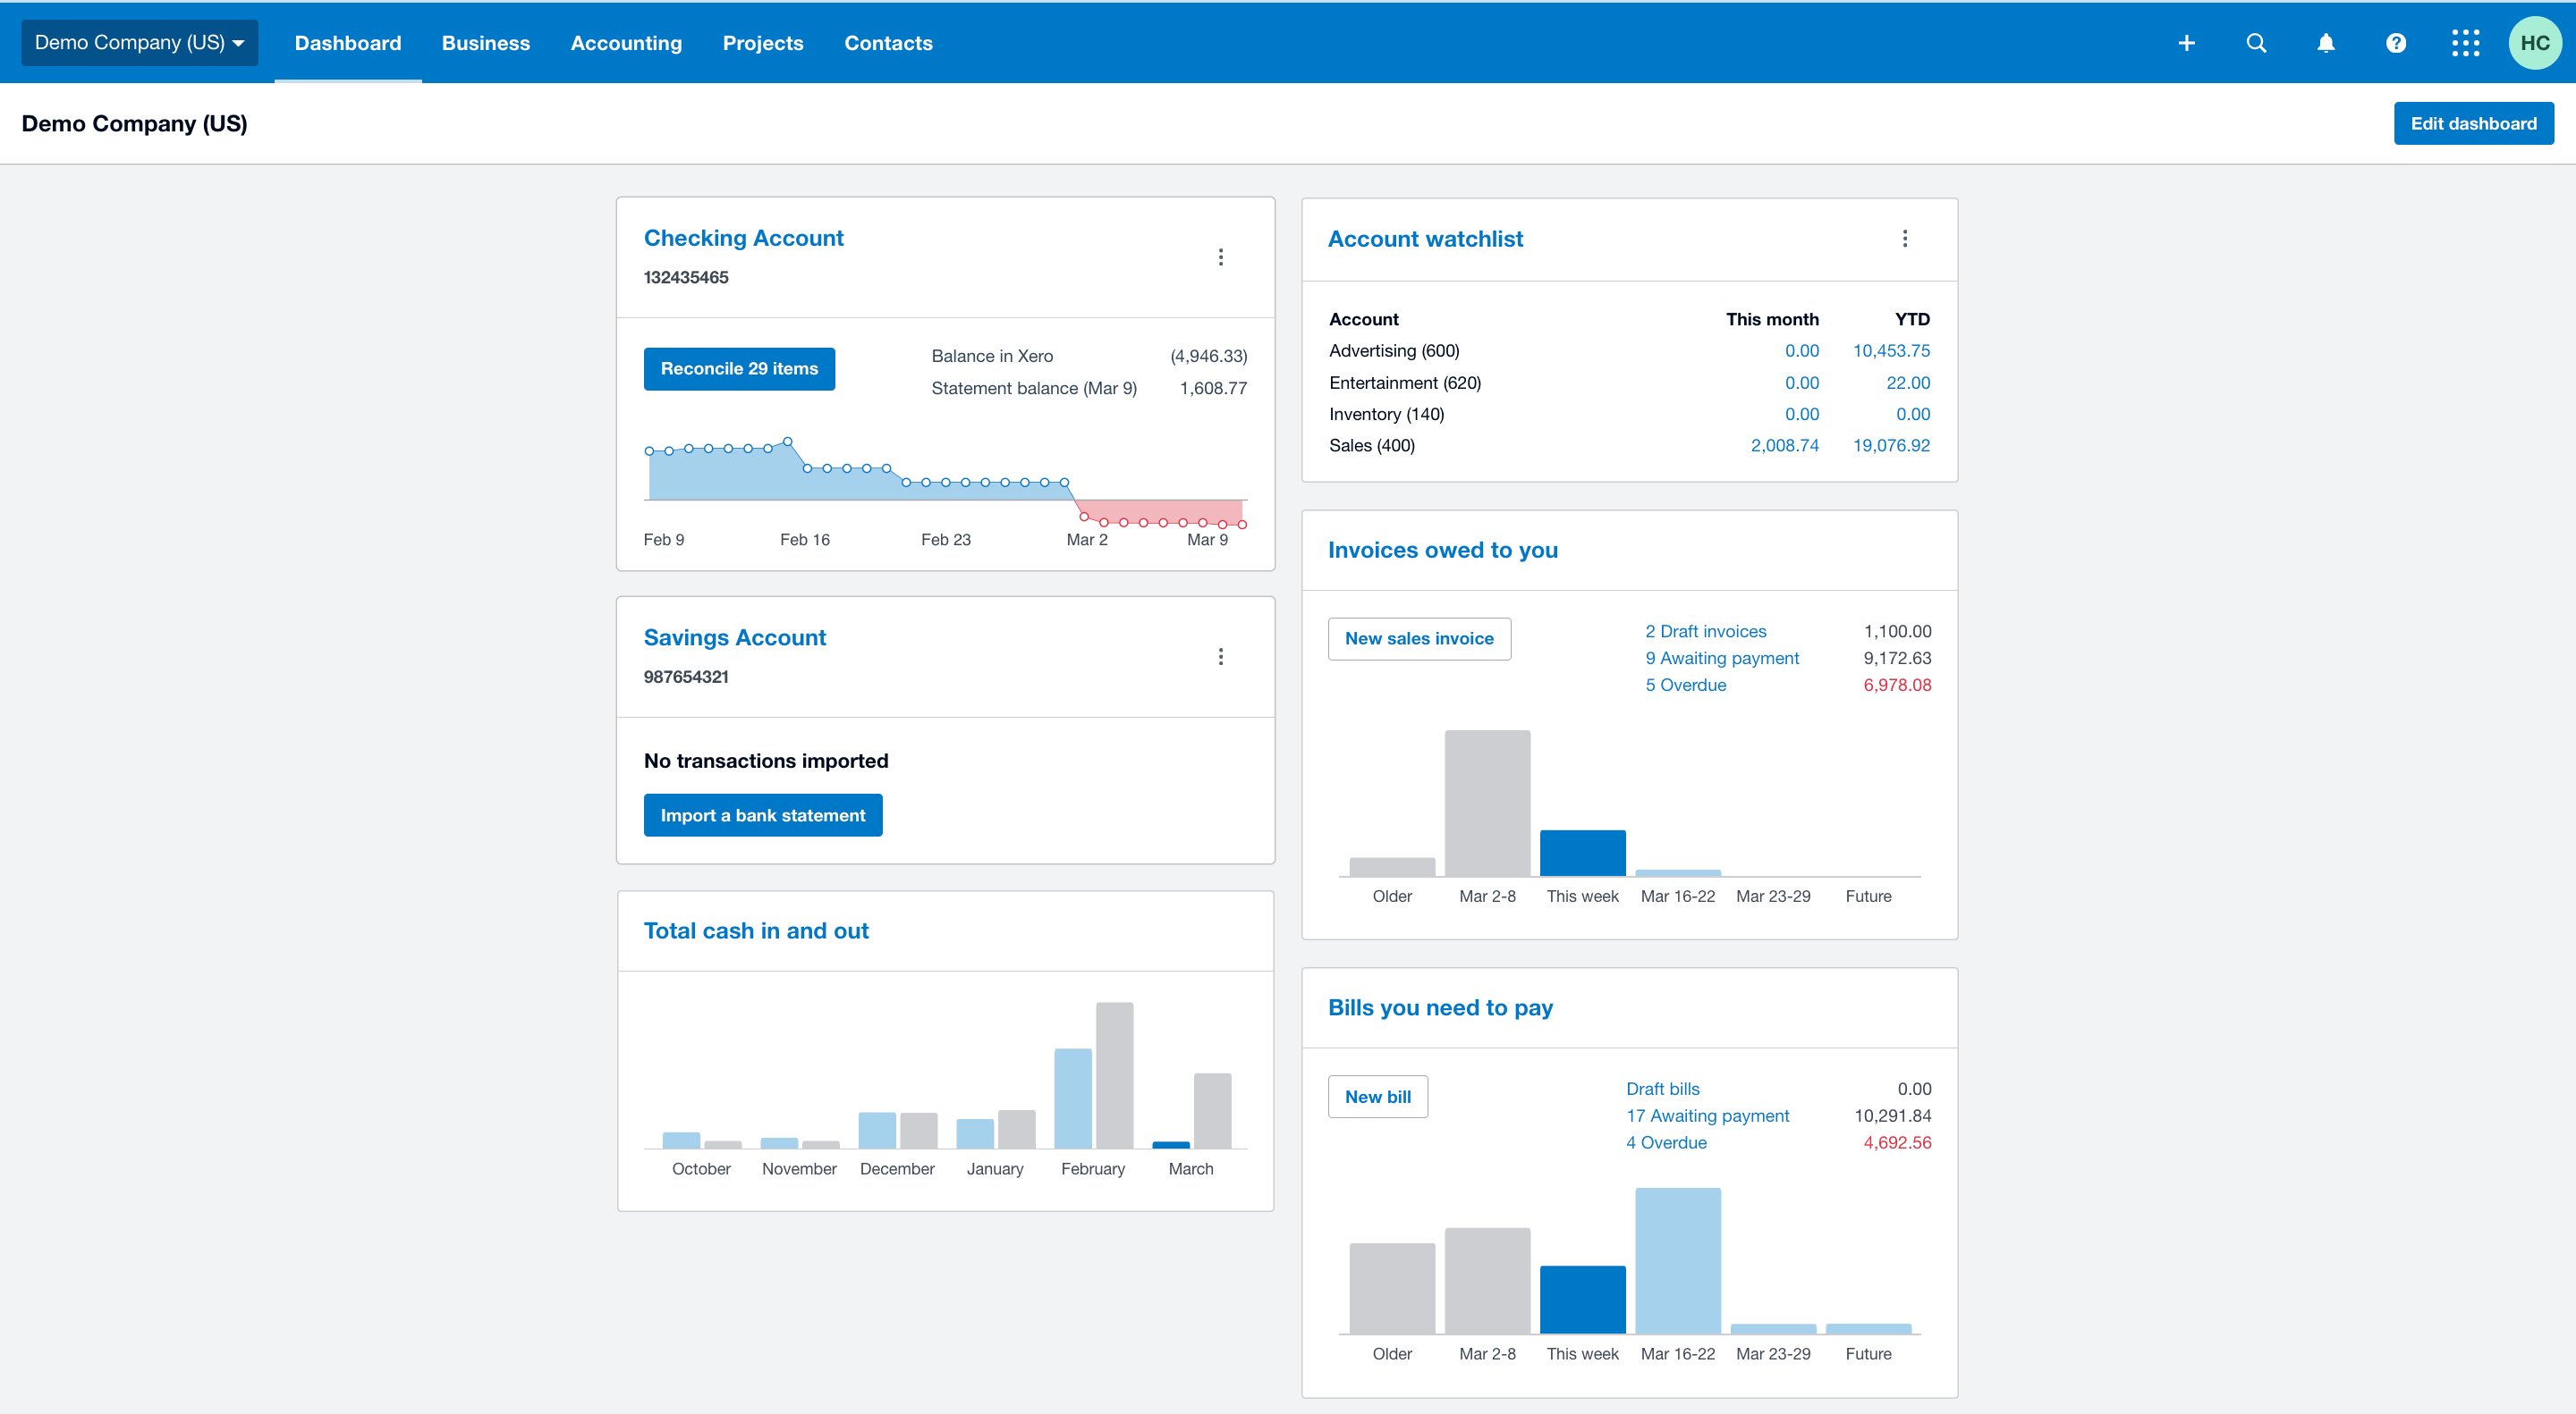The image size is (2576, 1414).
Task: Click the add plus icon in navbar
Action: coord(2186,40)
